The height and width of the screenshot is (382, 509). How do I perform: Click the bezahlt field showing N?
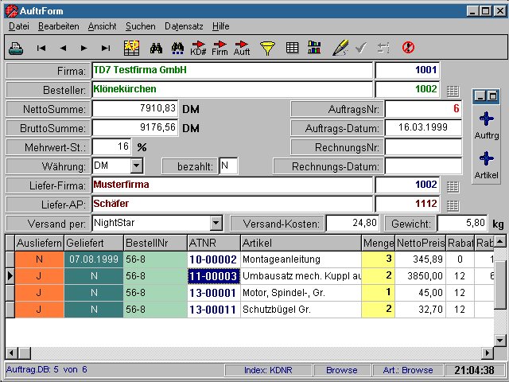coord(227,166)
